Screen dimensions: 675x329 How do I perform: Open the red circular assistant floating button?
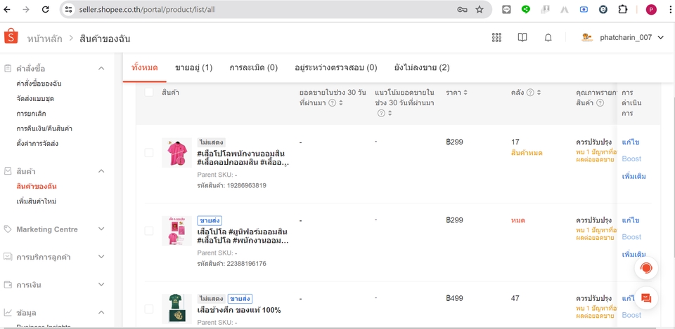[x=646, y=268]
